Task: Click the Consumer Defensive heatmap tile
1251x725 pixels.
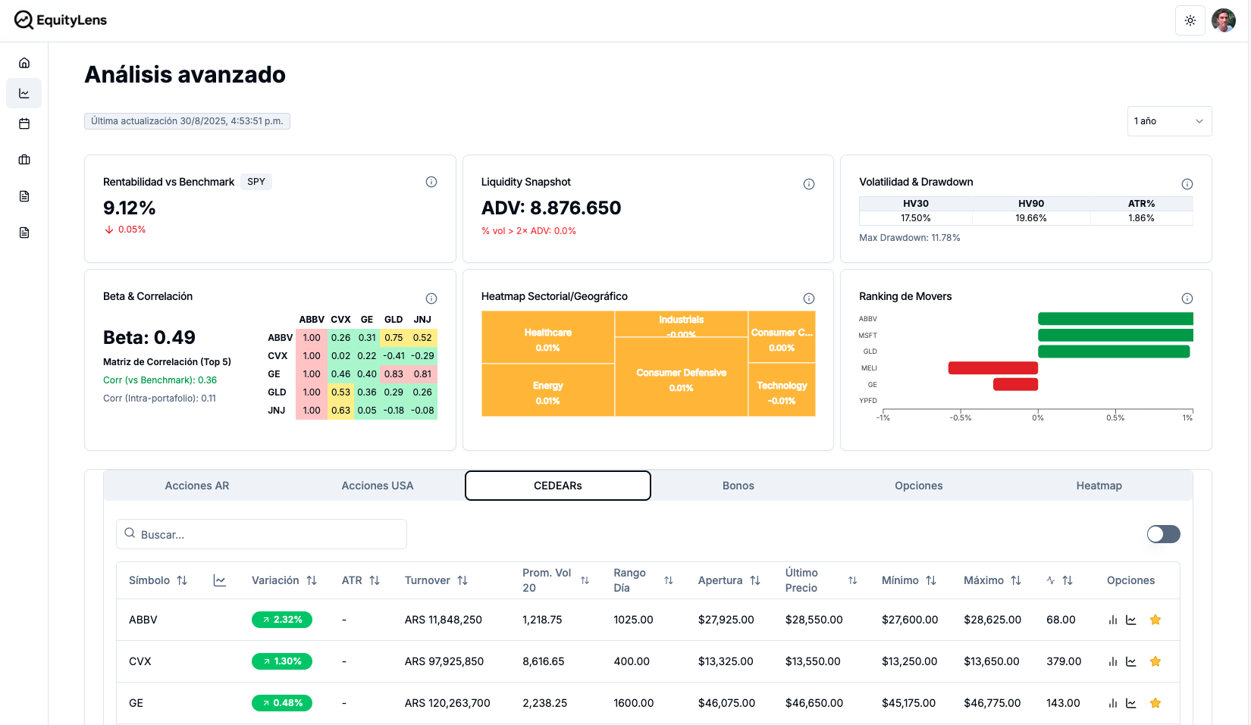Action: [681, 379]
